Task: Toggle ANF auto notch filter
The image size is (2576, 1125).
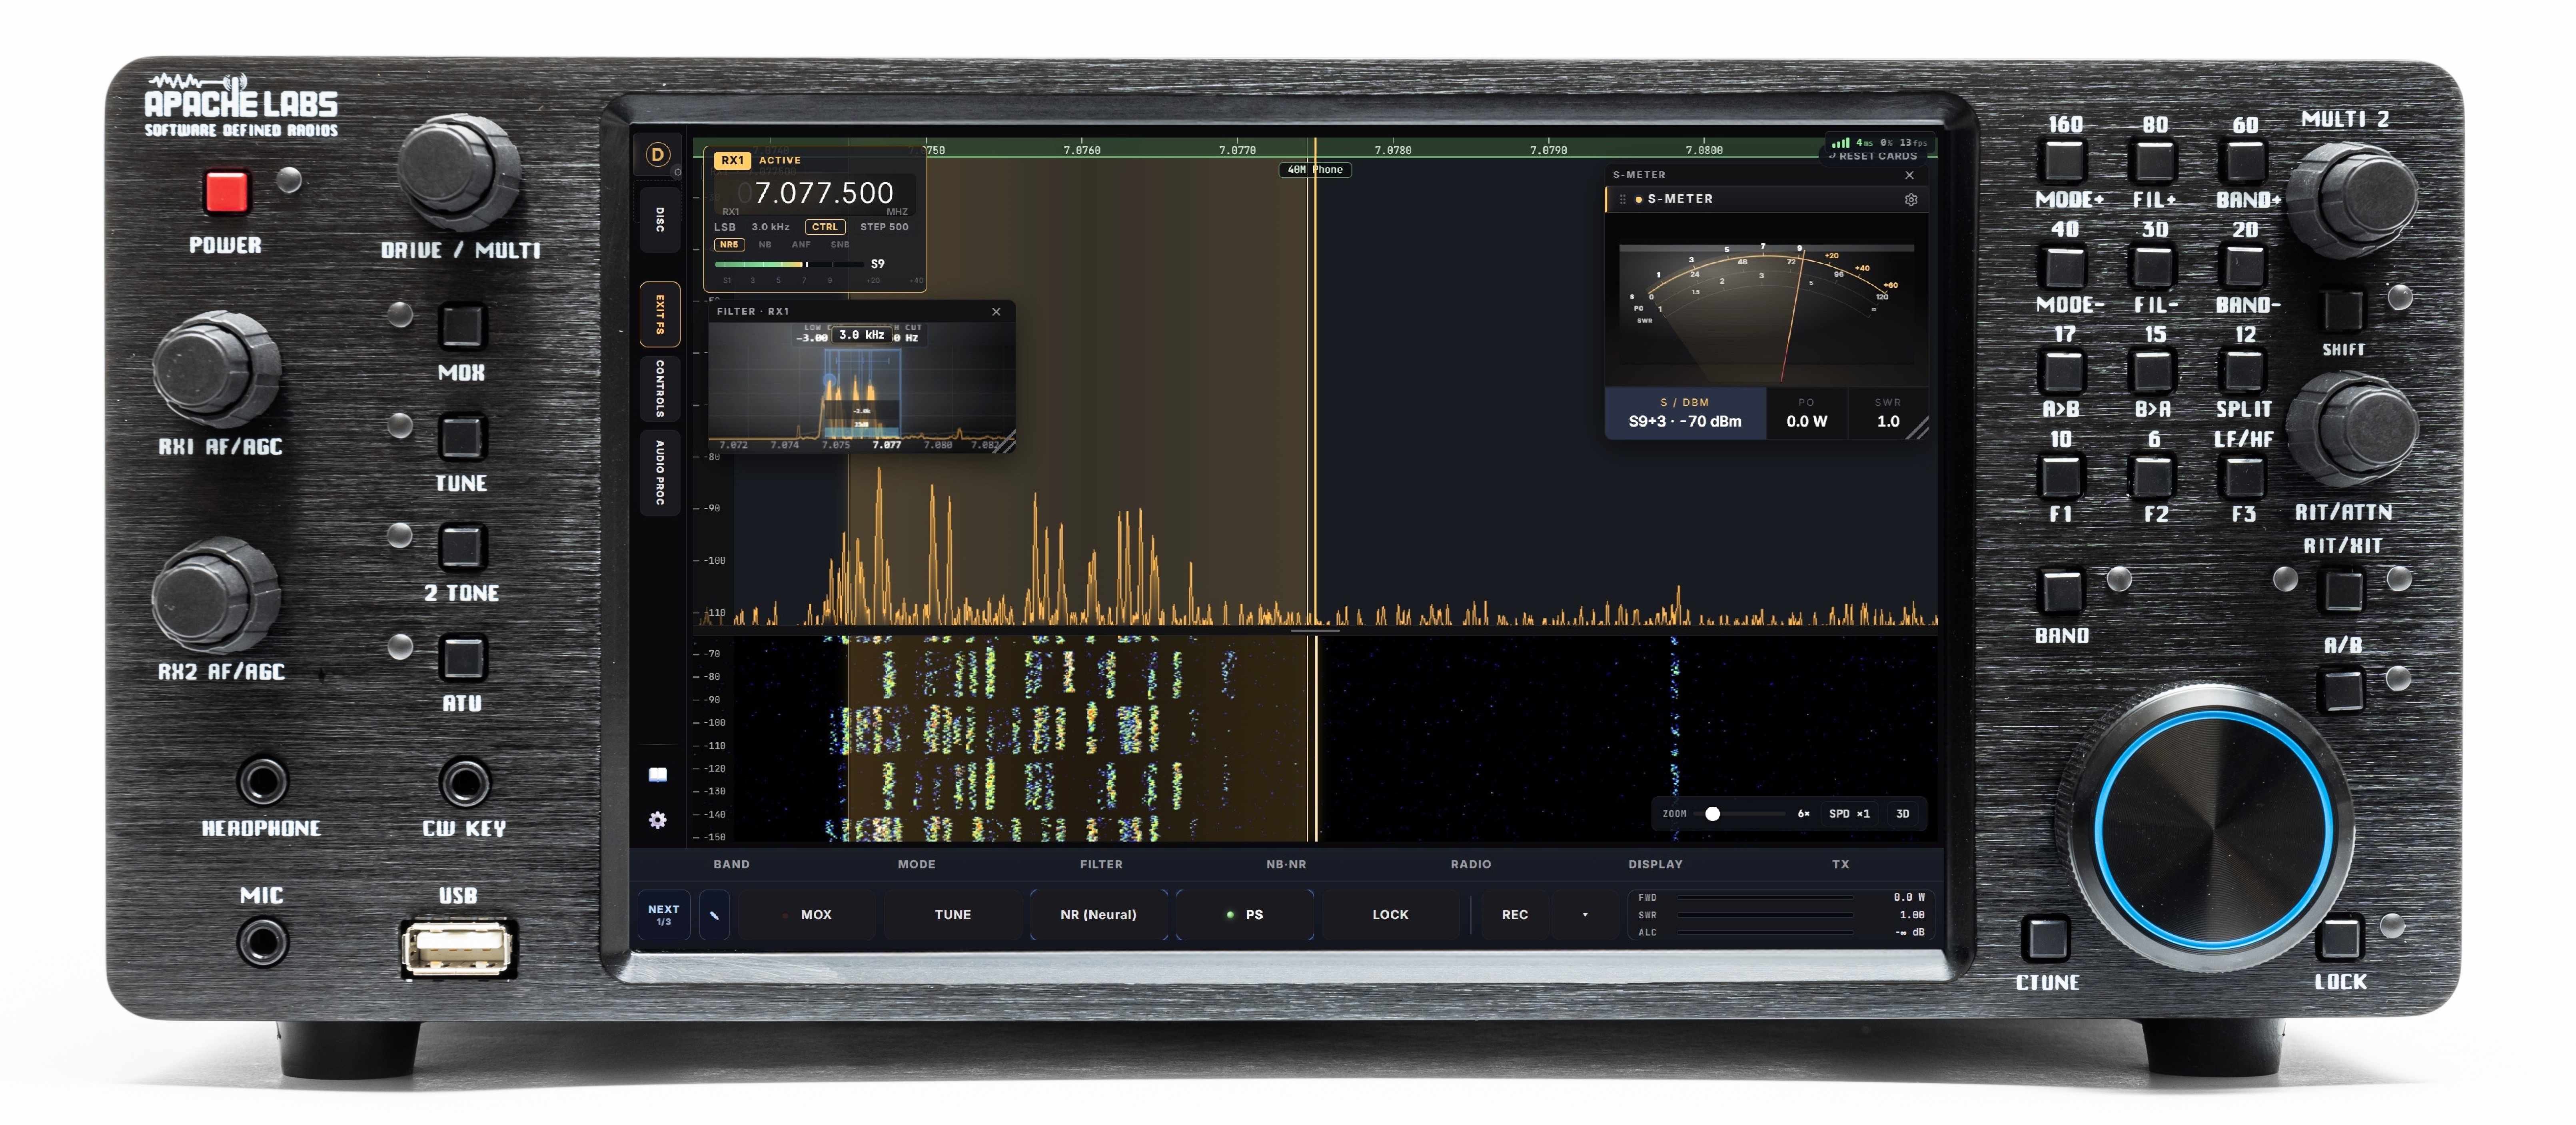Action: [x=801, y=245]
